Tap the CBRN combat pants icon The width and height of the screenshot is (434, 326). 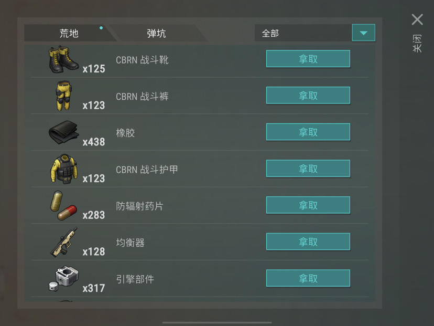[63, 96]
